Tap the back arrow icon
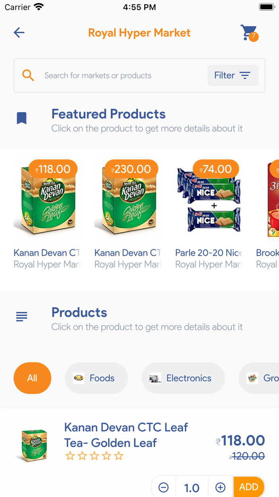This screenshot has width=279, height=497. [x=19, y=32]
